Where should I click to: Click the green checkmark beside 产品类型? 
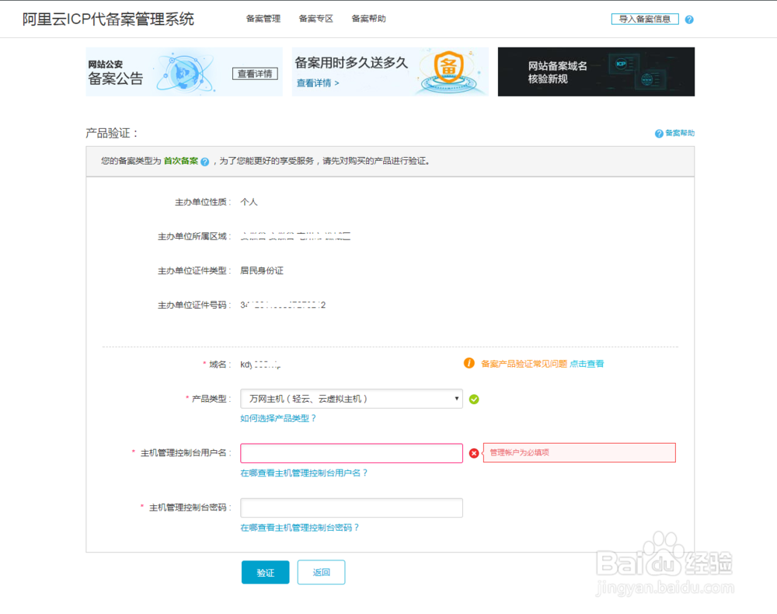474,399
